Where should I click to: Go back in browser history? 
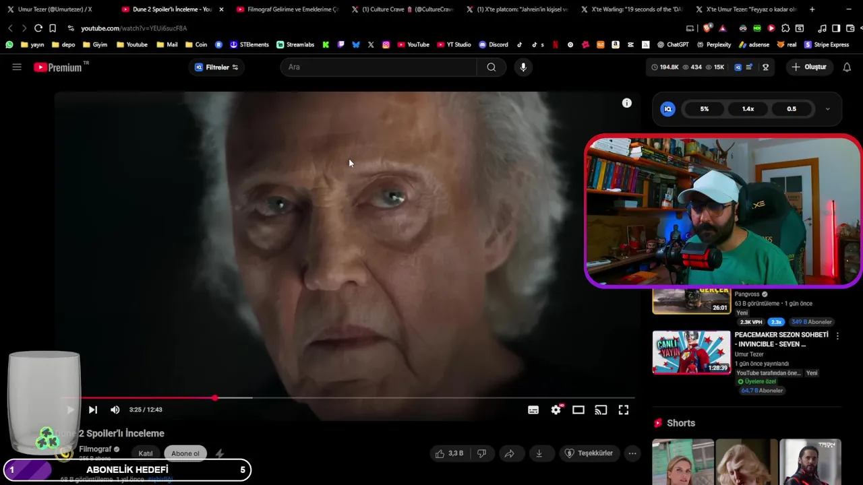(x=10, y=28)
